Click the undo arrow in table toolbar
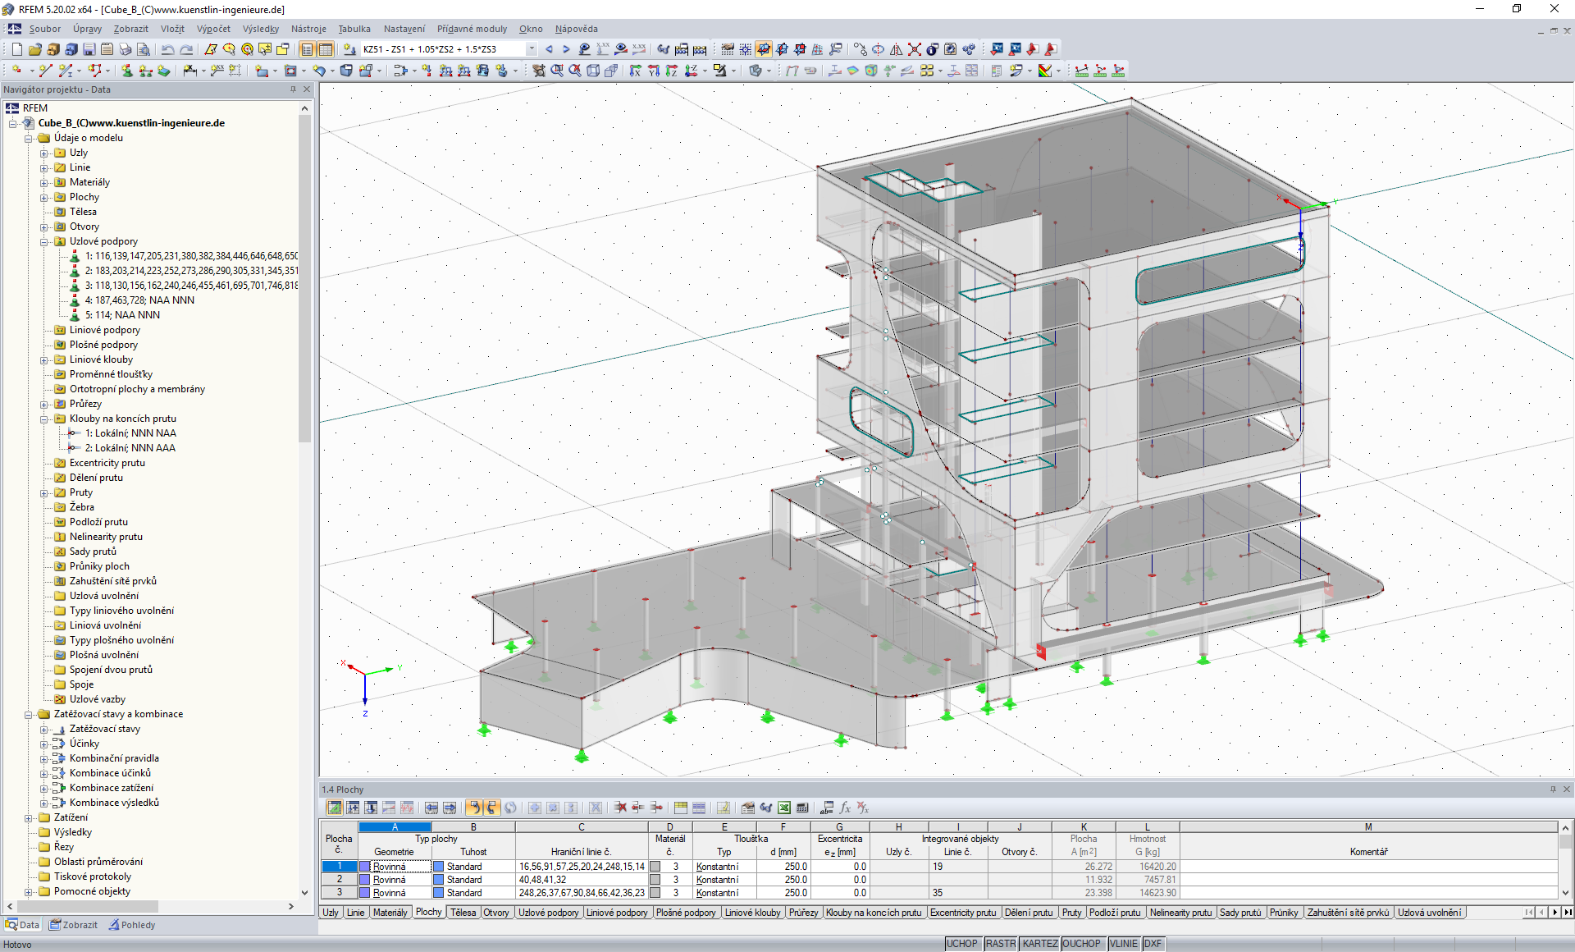Image resolution: width=1575 pixels, height=952 pixels. 475,808
